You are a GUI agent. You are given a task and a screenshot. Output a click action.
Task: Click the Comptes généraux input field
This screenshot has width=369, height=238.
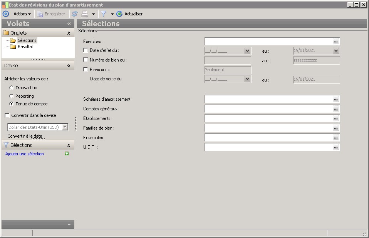[x=268, y=109]
